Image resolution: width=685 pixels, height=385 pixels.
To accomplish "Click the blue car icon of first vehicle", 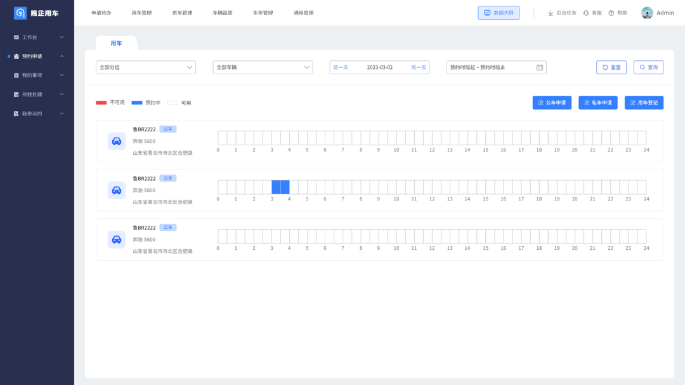I will coord(117,141).
